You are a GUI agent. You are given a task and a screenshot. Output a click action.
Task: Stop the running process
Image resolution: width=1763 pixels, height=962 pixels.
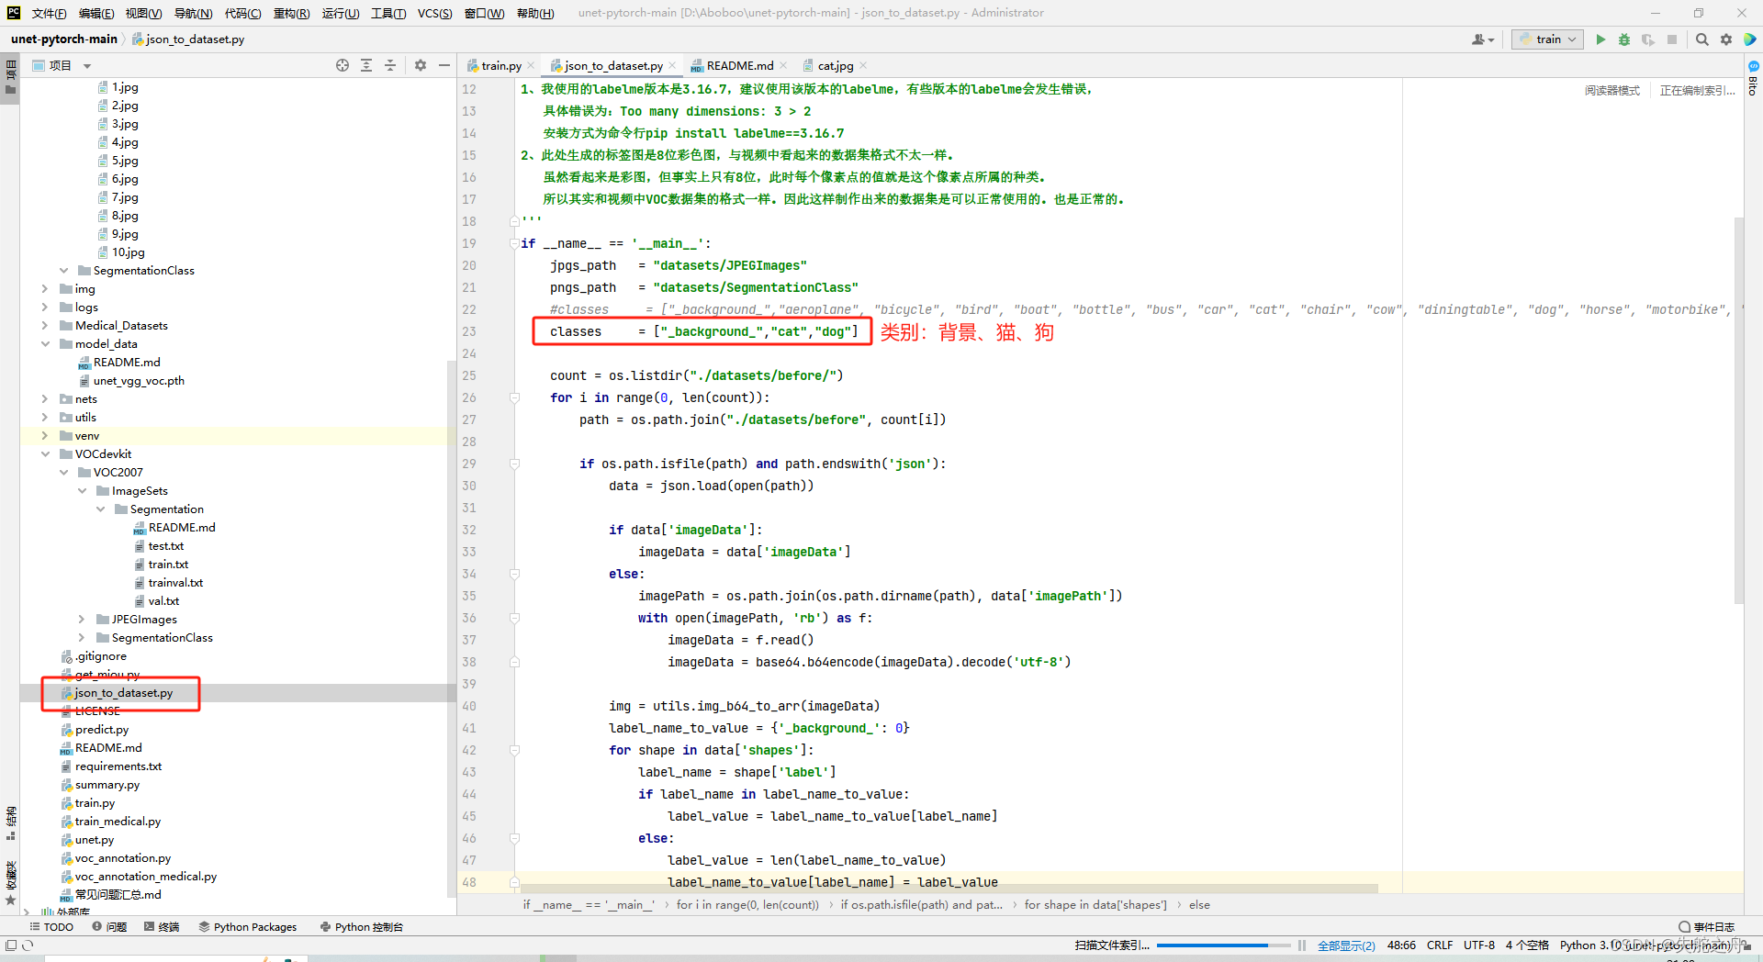pos(1672,39)
